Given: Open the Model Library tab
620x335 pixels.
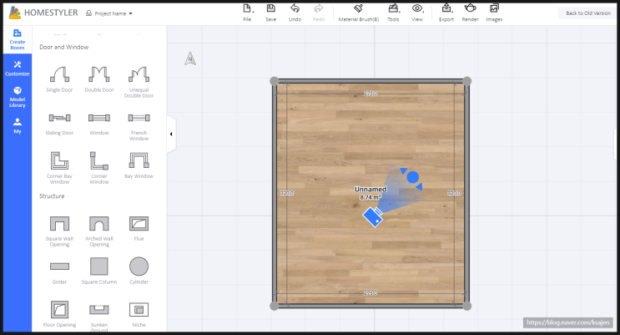Looking at the screenshot, I should [x=18, y=97].
